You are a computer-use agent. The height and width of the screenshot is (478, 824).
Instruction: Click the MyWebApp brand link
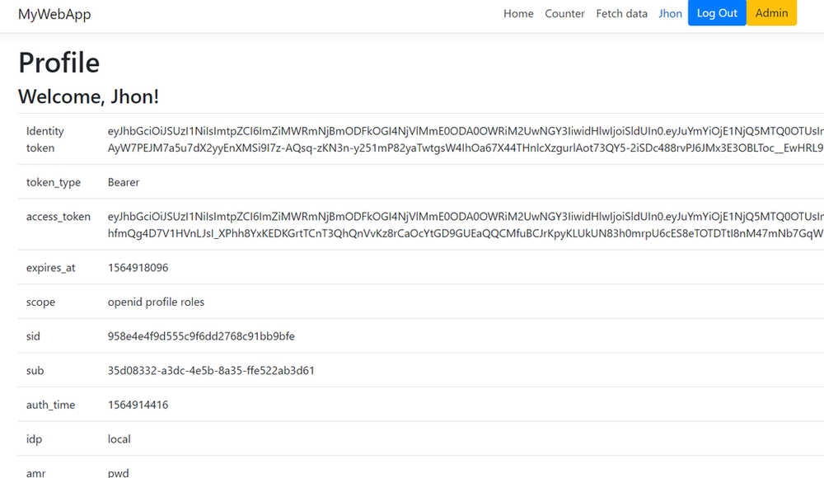pyautogui.click(x=54, y=14)
